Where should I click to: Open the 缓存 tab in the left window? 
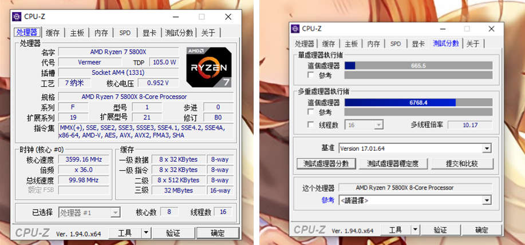point(53,33)
